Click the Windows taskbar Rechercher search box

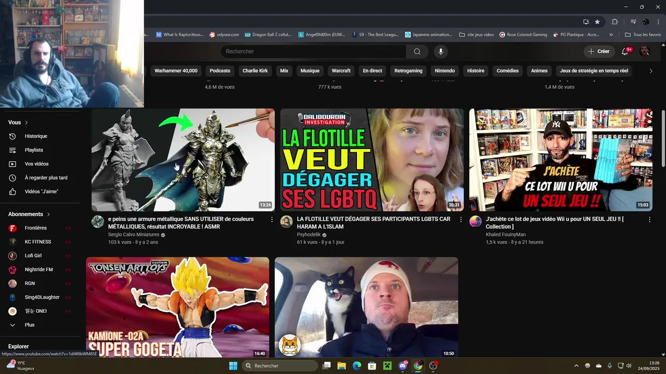pyautogui.click(x=280, y=366)
